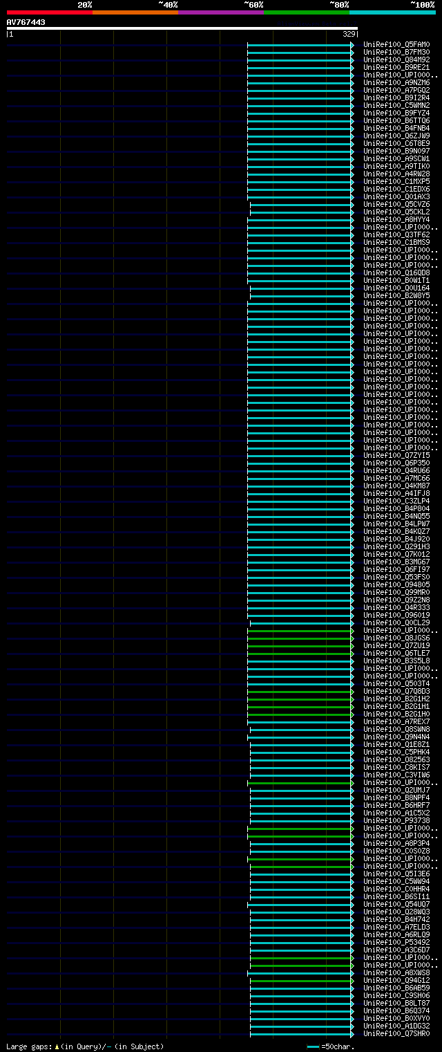Select the UniRef100_B3S5L8 label
The height and width of the screenshot is (1052, 442).
(396, 661)
